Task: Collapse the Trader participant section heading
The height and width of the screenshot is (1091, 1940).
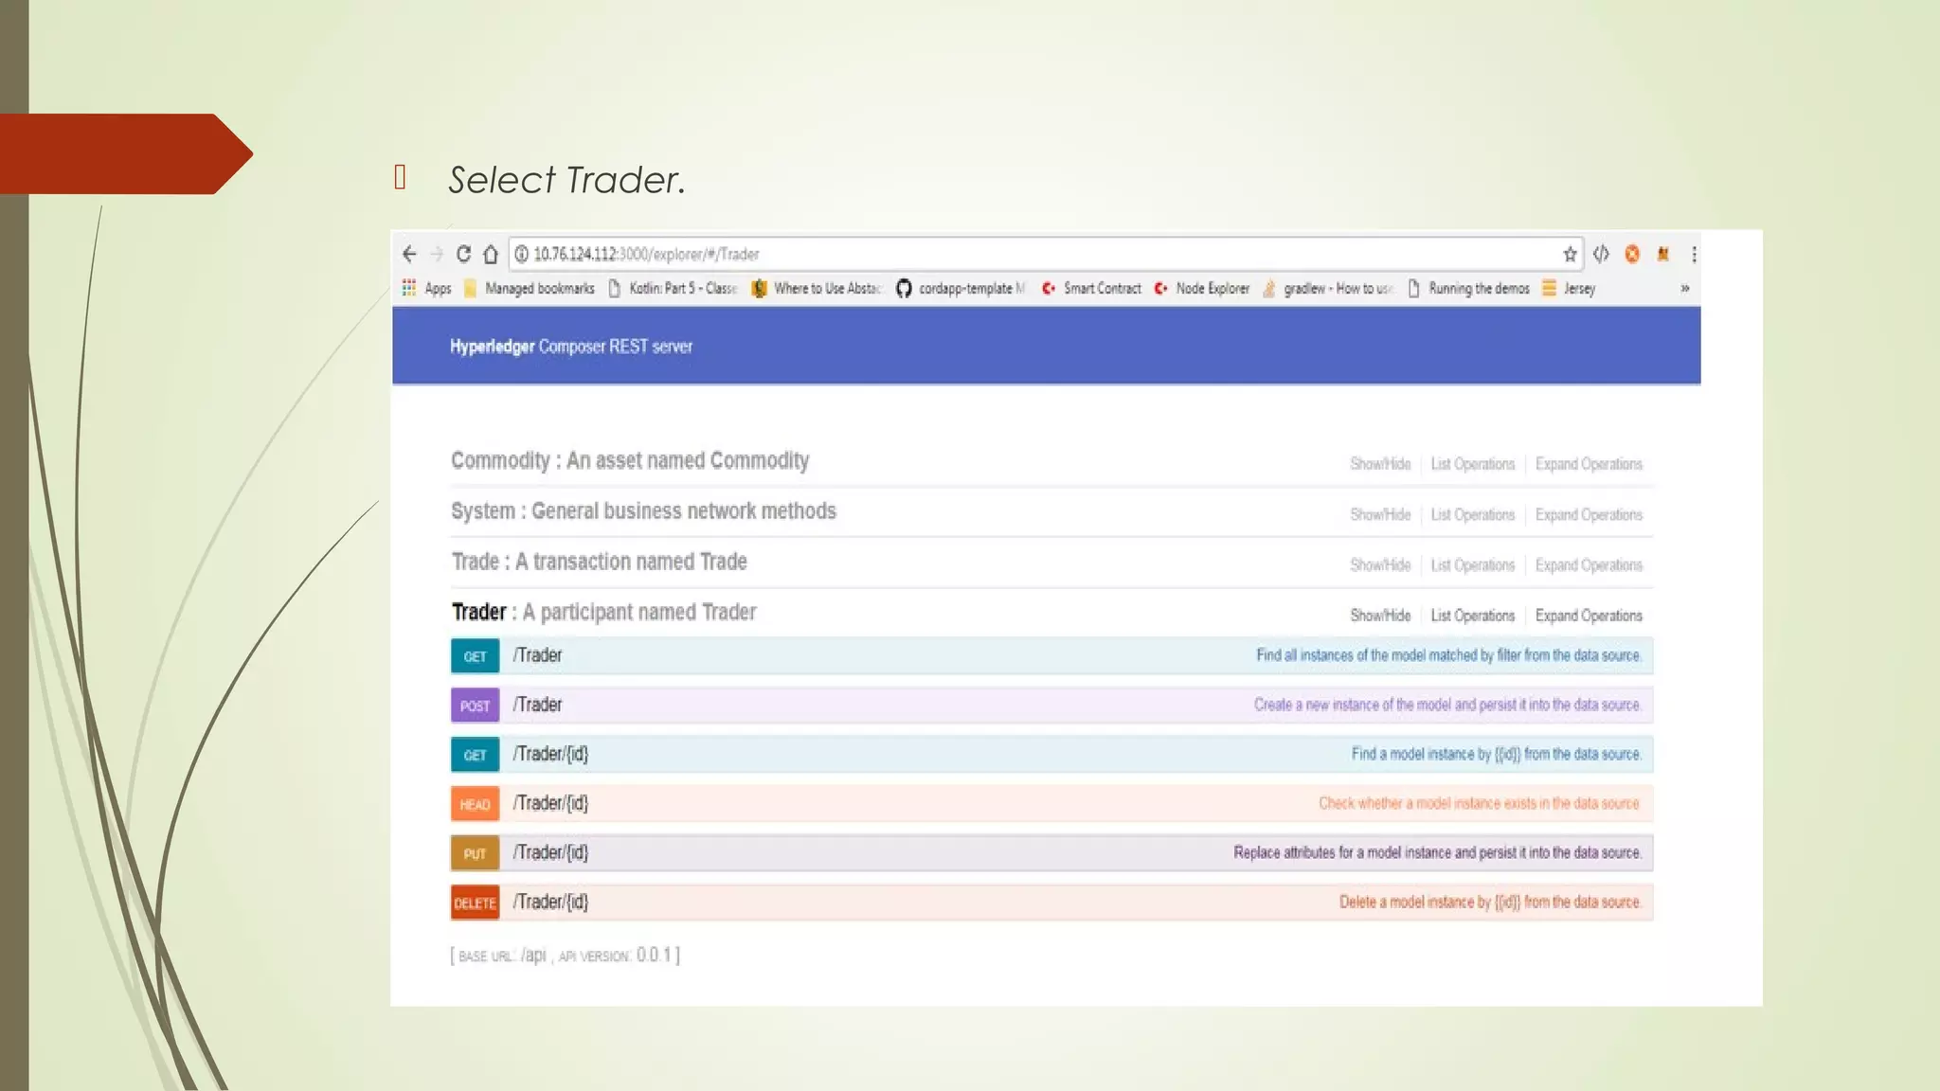Action: point(603,612)
